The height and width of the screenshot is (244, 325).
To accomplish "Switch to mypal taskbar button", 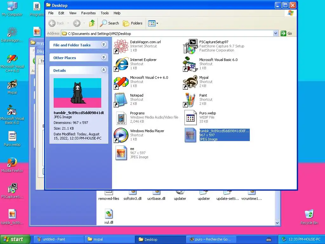I will (109, 240).
